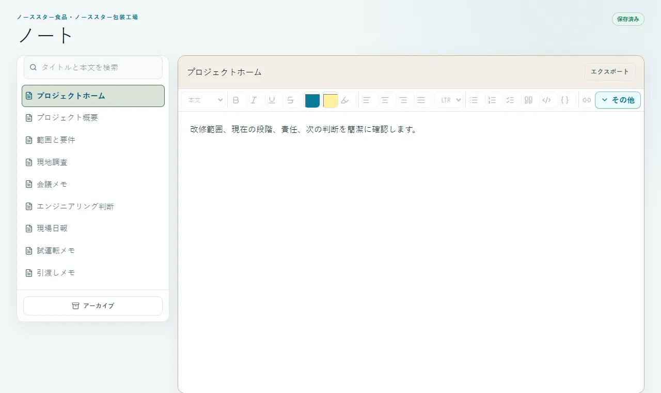661x393 pixels.
Task: Open the エンジニアリング判断 note
Action: [x=93, y=206]
